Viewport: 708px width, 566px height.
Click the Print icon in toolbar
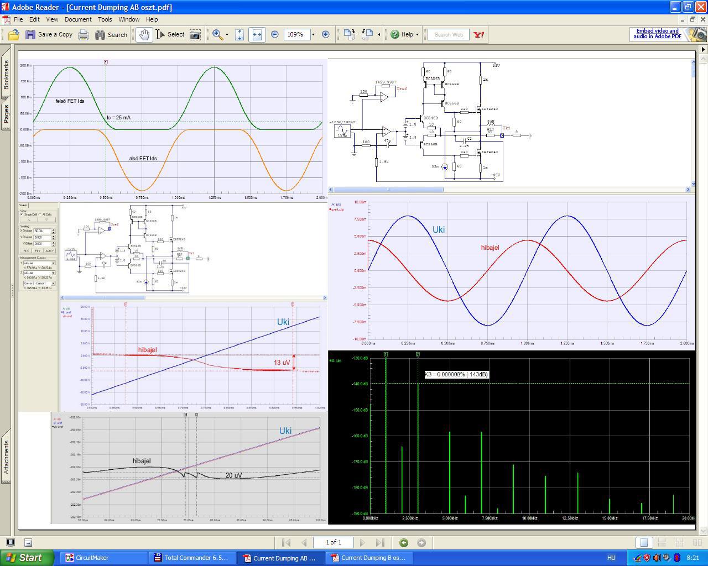(x=83, y=34)
